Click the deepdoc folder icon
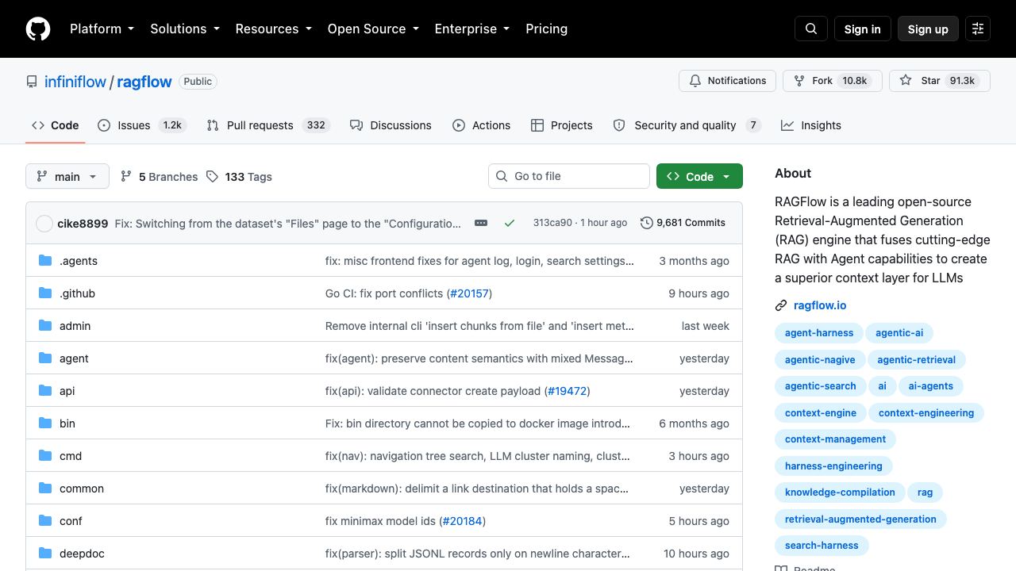 point(45,554)
